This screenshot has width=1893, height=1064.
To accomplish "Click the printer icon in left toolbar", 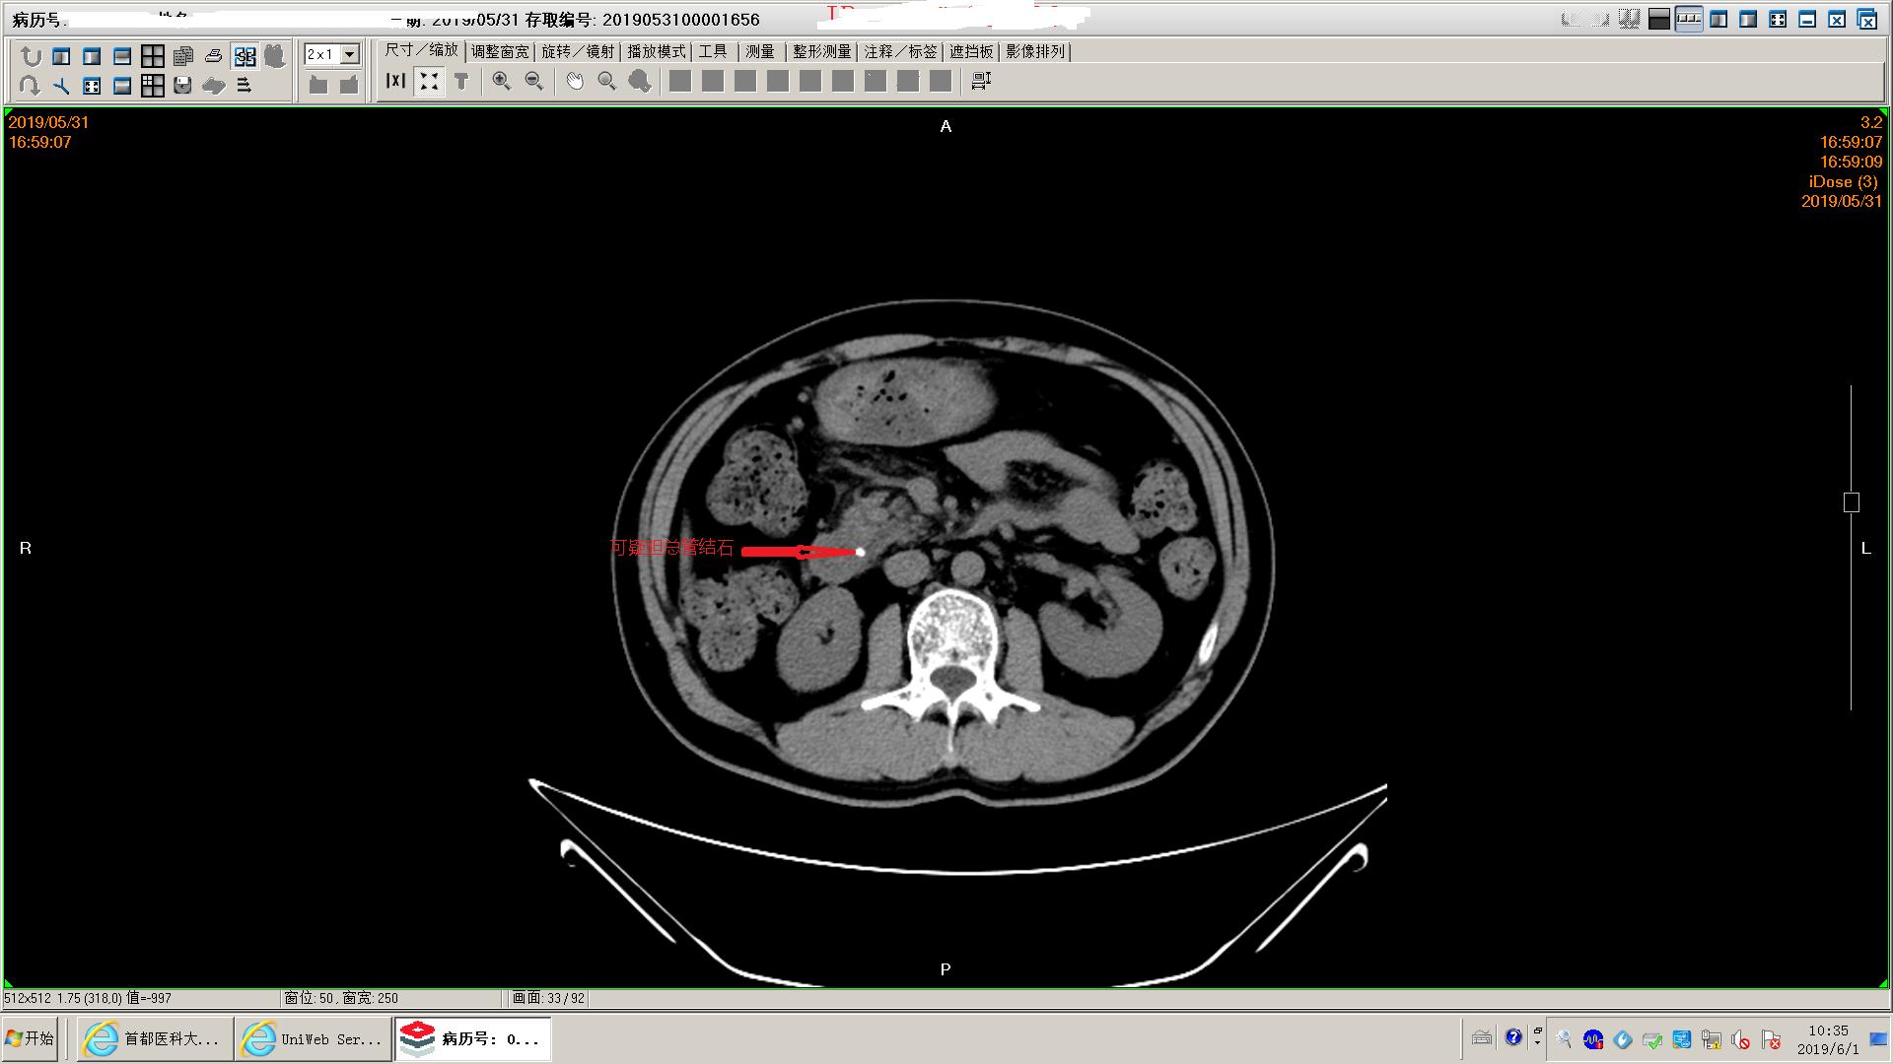I will [x=213, y=56].
